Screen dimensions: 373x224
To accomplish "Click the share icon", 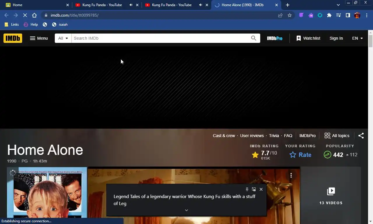I will 361,136.
